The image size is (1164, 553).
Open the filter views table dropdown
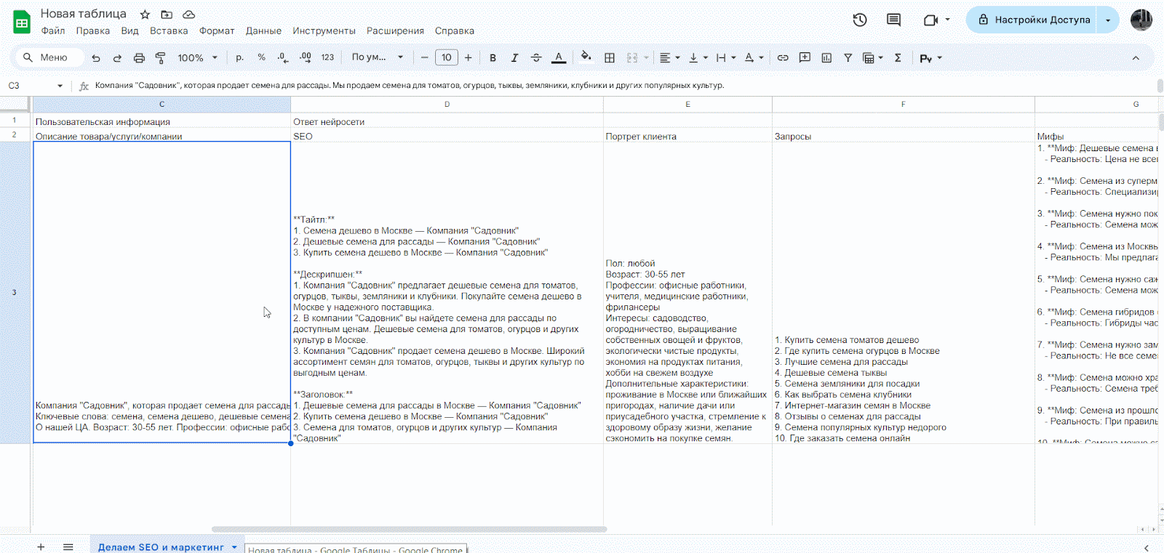tap(872, 57)
